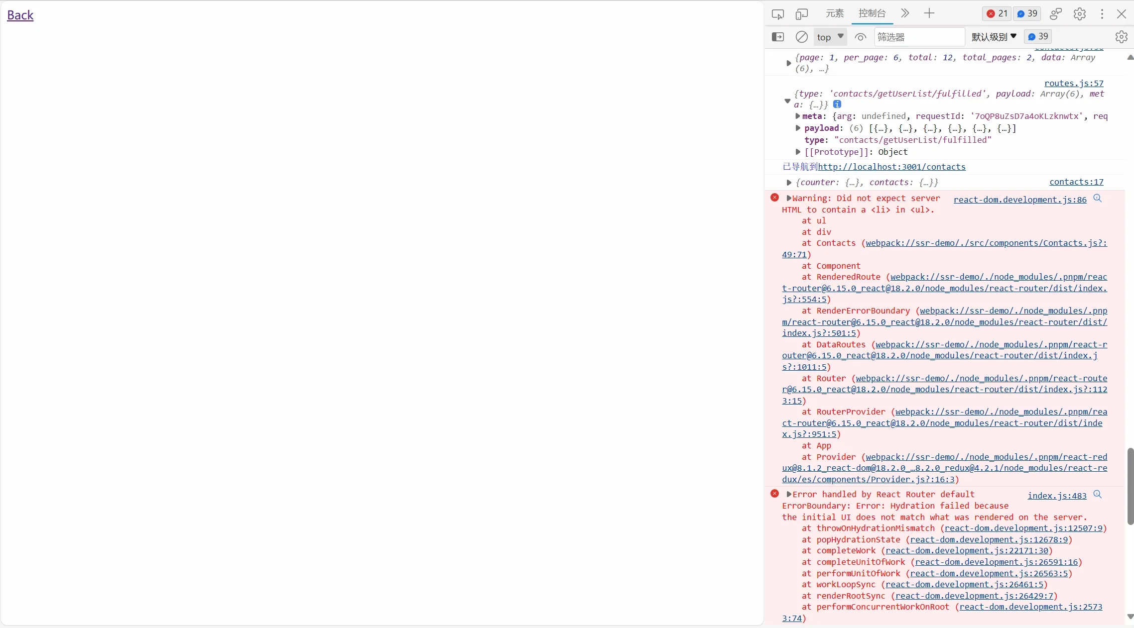The width and height of the screenshot is (1134, 628).
Task: Click the Back link on the page
Action: [x=20, y=15]
